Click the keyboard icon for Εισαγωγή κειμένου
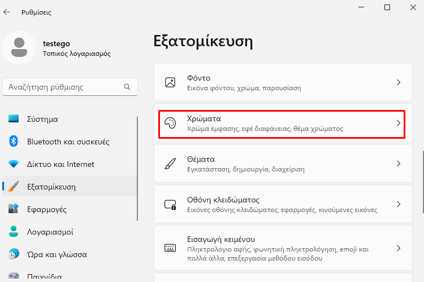Screen dimensions: 424x282 point(170,248)
